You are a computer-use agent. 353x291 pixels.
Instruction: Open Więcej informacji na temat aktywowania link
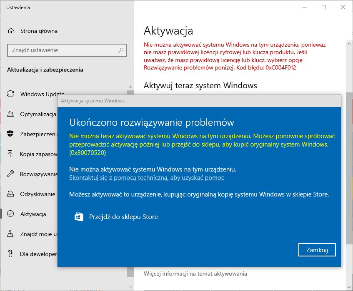click(195, 274)
